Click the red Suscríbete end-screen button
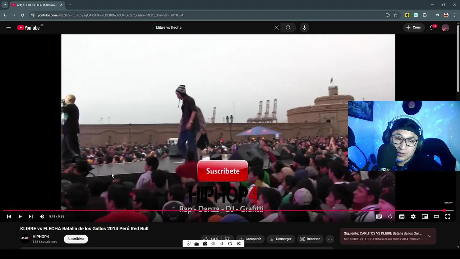Image resolution: width=460 pixels, height=259 pixels. (x=223, y=171)
